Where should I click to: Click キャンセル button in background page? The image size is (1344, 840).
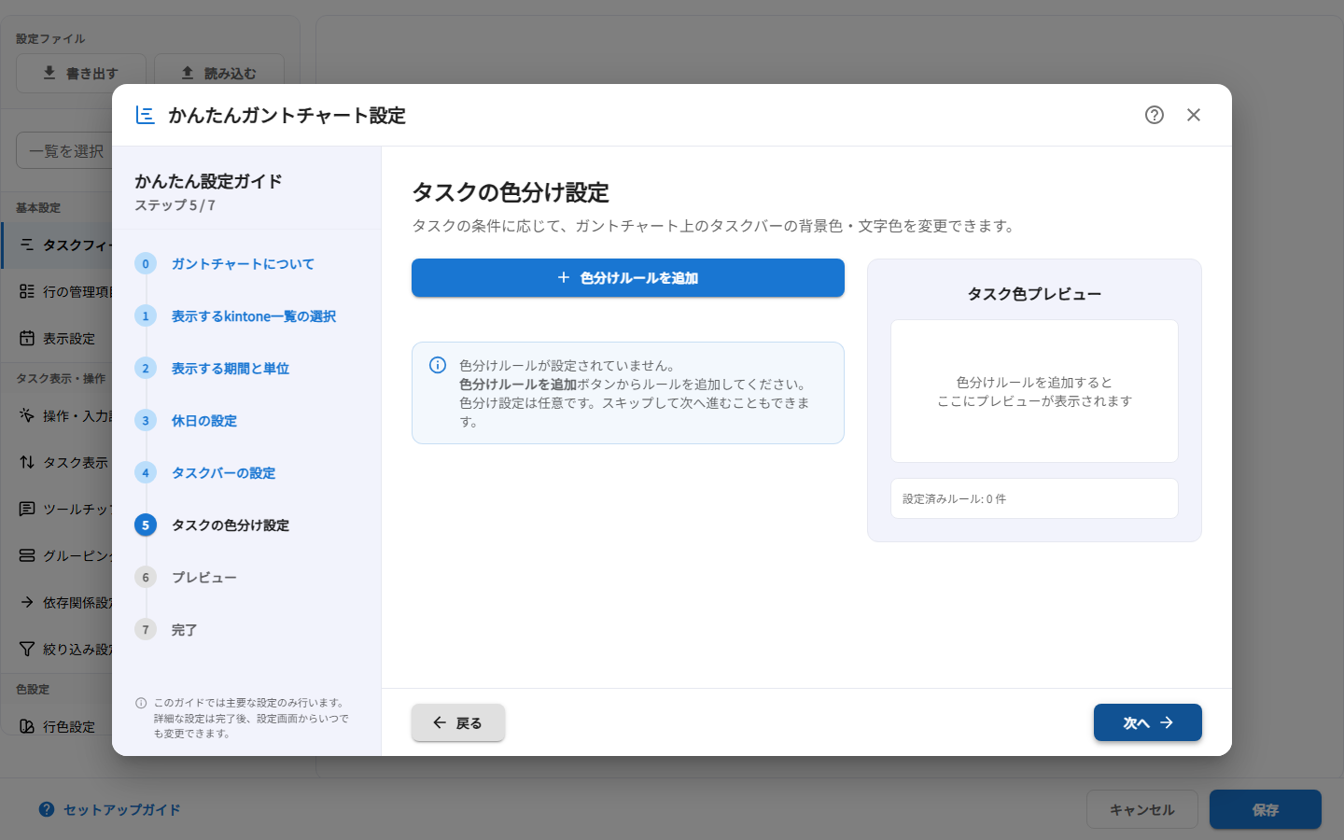pyautogui.click(x=1142, y=809)
